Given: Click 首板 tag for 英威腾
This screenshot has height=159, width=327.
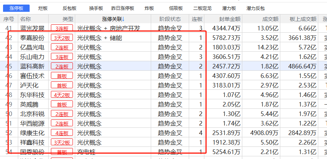Looking at the screenshot, I should click(x=62, y=105).
